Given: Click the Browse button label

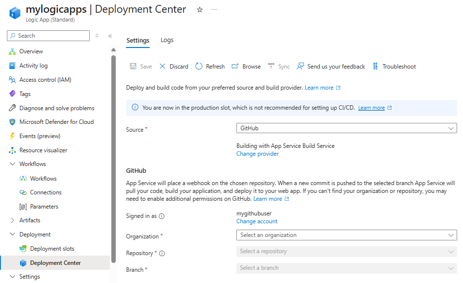Looking at the screenshot, I should [252, 67].
